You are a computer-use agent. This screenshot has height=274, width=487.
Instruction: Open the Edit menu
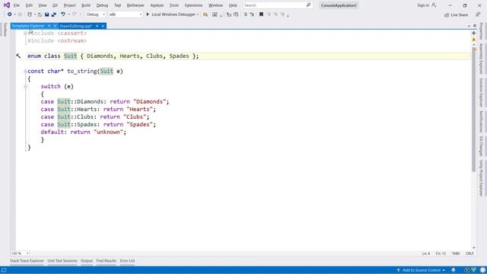29,5
